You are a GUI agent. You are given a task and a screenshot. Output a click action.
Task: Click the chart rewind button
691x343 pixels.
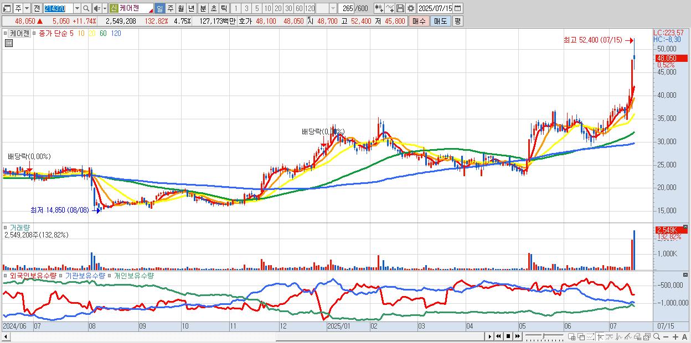pos(498,336)
